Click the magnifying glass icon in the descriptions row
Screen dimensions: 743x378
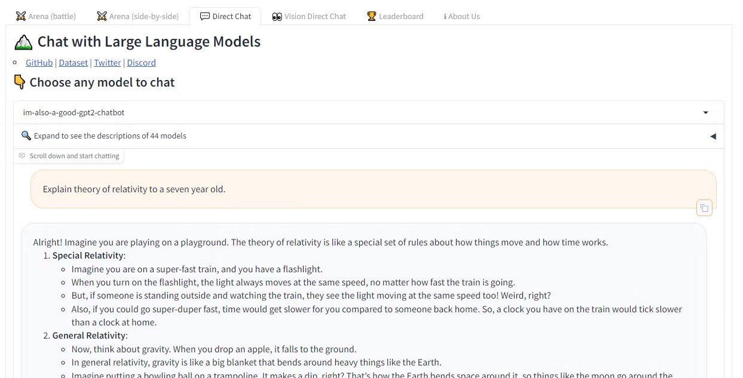pyautogui.click(x=26, y=136)
